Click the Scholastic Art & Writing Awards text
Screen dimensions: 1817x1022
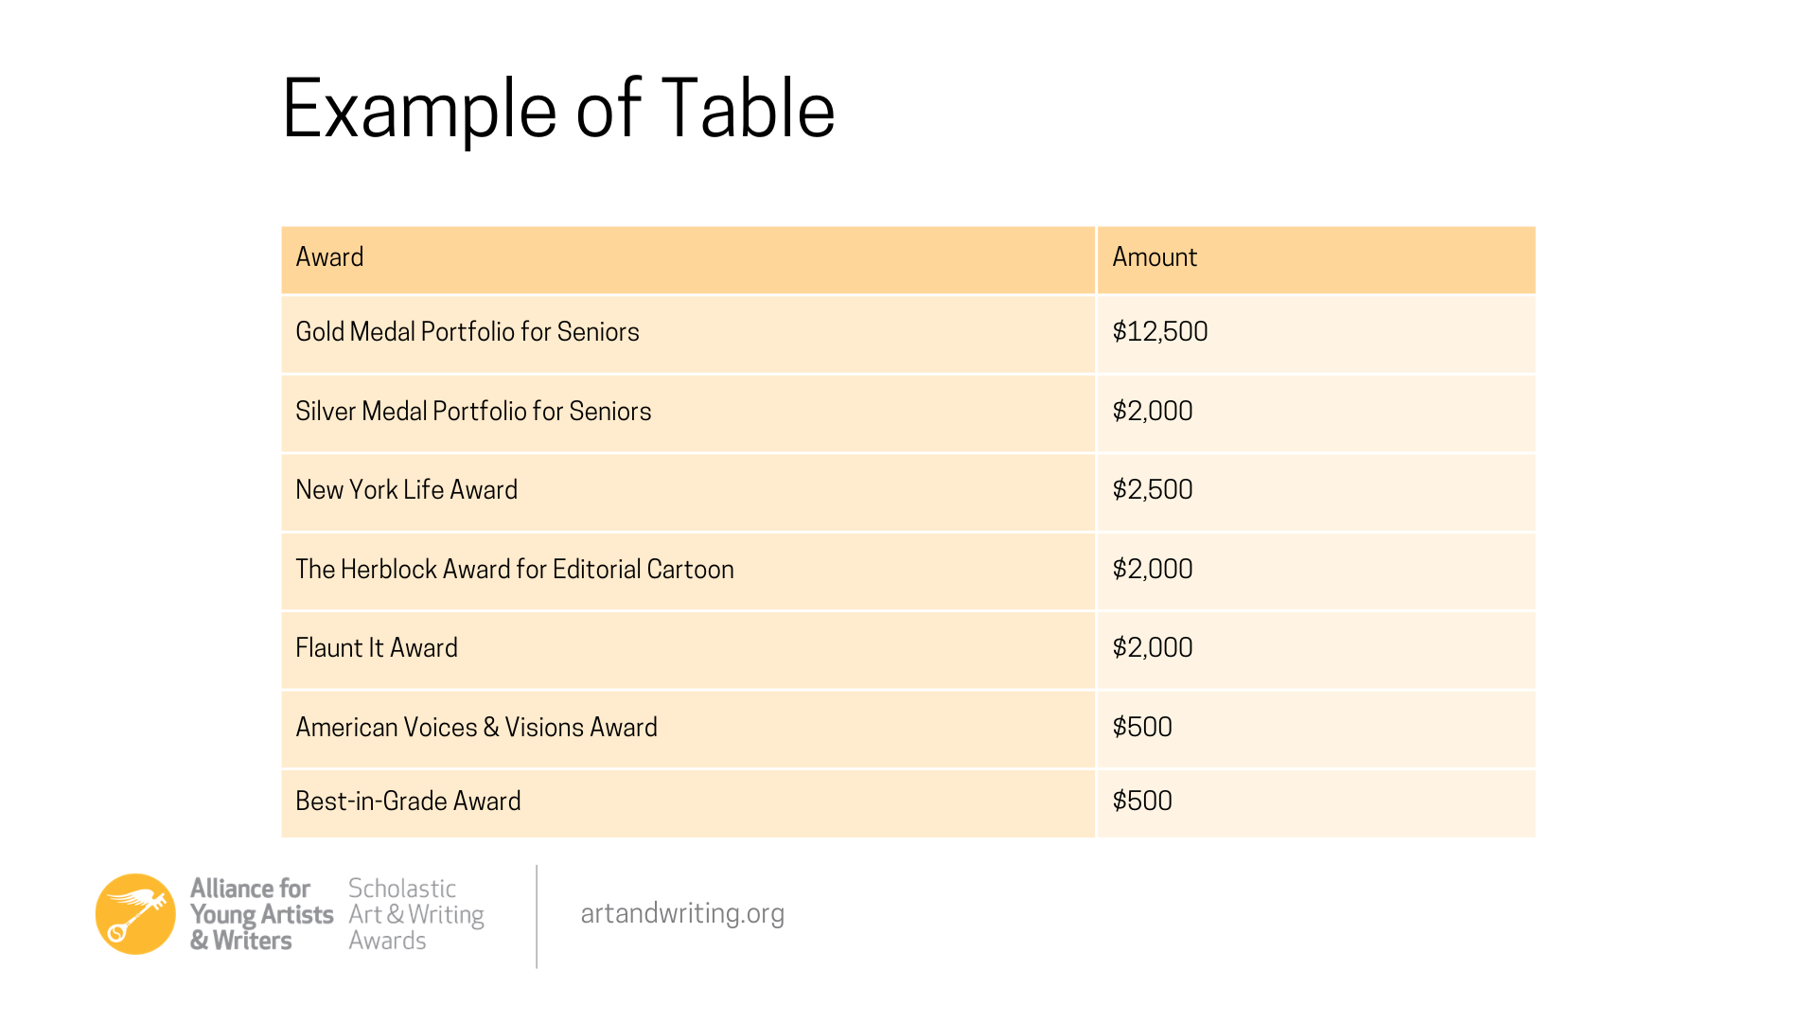pyautogui.click(x=415, y=914)
